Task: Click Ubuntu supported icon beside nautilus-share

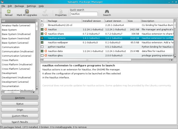Action: click(46, 34)
